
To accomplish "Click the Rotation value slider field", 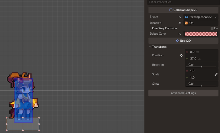I will click(201, 65).
